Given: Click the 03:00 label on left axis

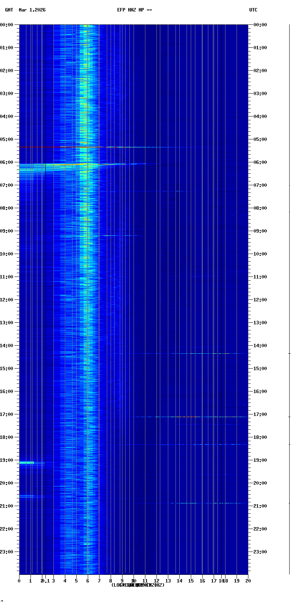Looking at the screenshot, I should tap(7, 94).
